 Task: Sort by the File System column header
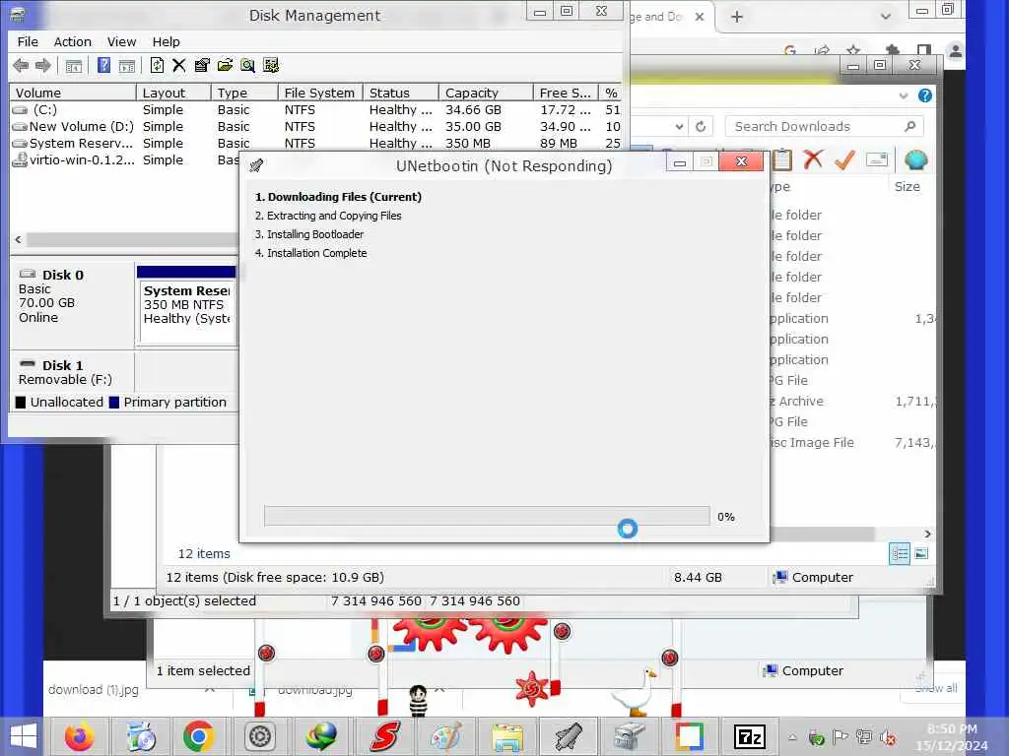(320, 94)
